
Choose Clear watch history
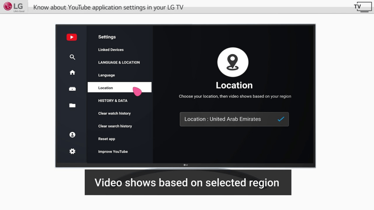pos(114,113)
